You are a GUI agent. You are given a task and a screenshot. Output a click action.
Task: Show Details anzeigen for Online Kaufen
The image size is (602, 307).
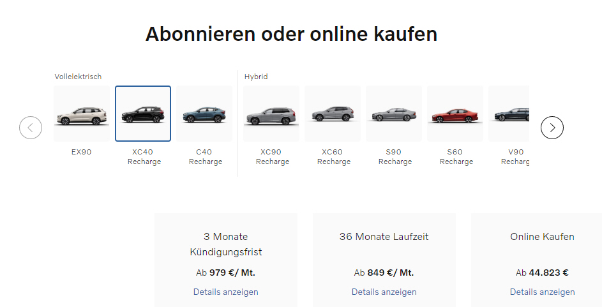coord(542,292)
